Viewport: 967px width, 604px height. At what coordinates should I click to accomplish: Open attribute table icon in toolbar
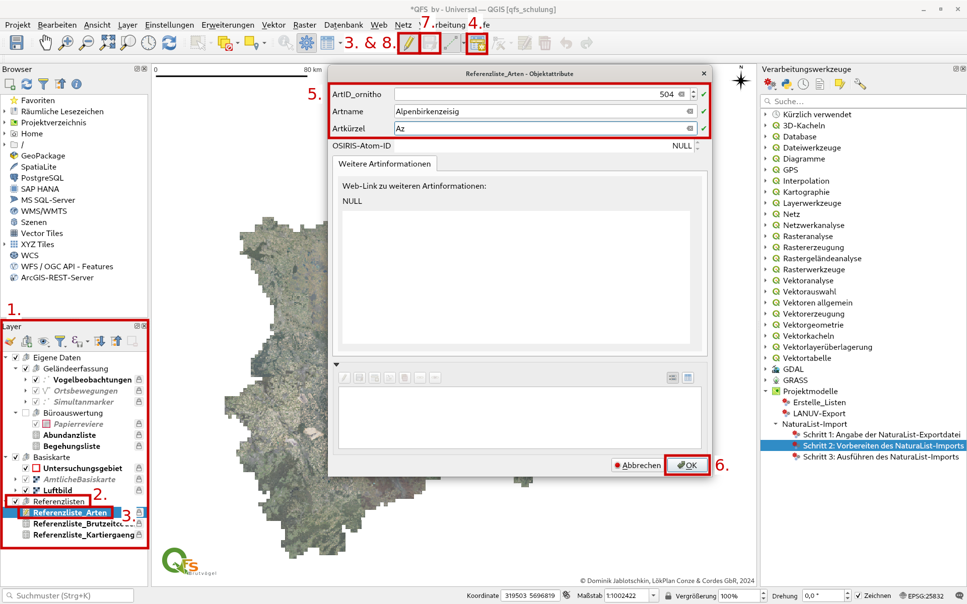pos(327,43)
